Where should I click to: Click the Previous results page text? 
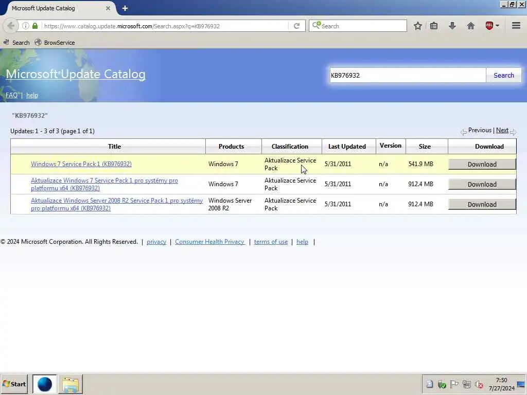click(480, 130)
